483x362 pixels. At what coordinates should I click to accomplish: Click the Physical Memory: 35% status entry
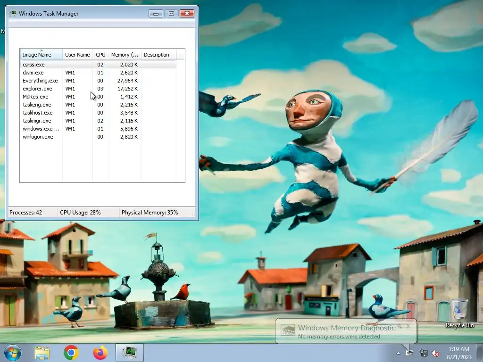tap(150, 213)
